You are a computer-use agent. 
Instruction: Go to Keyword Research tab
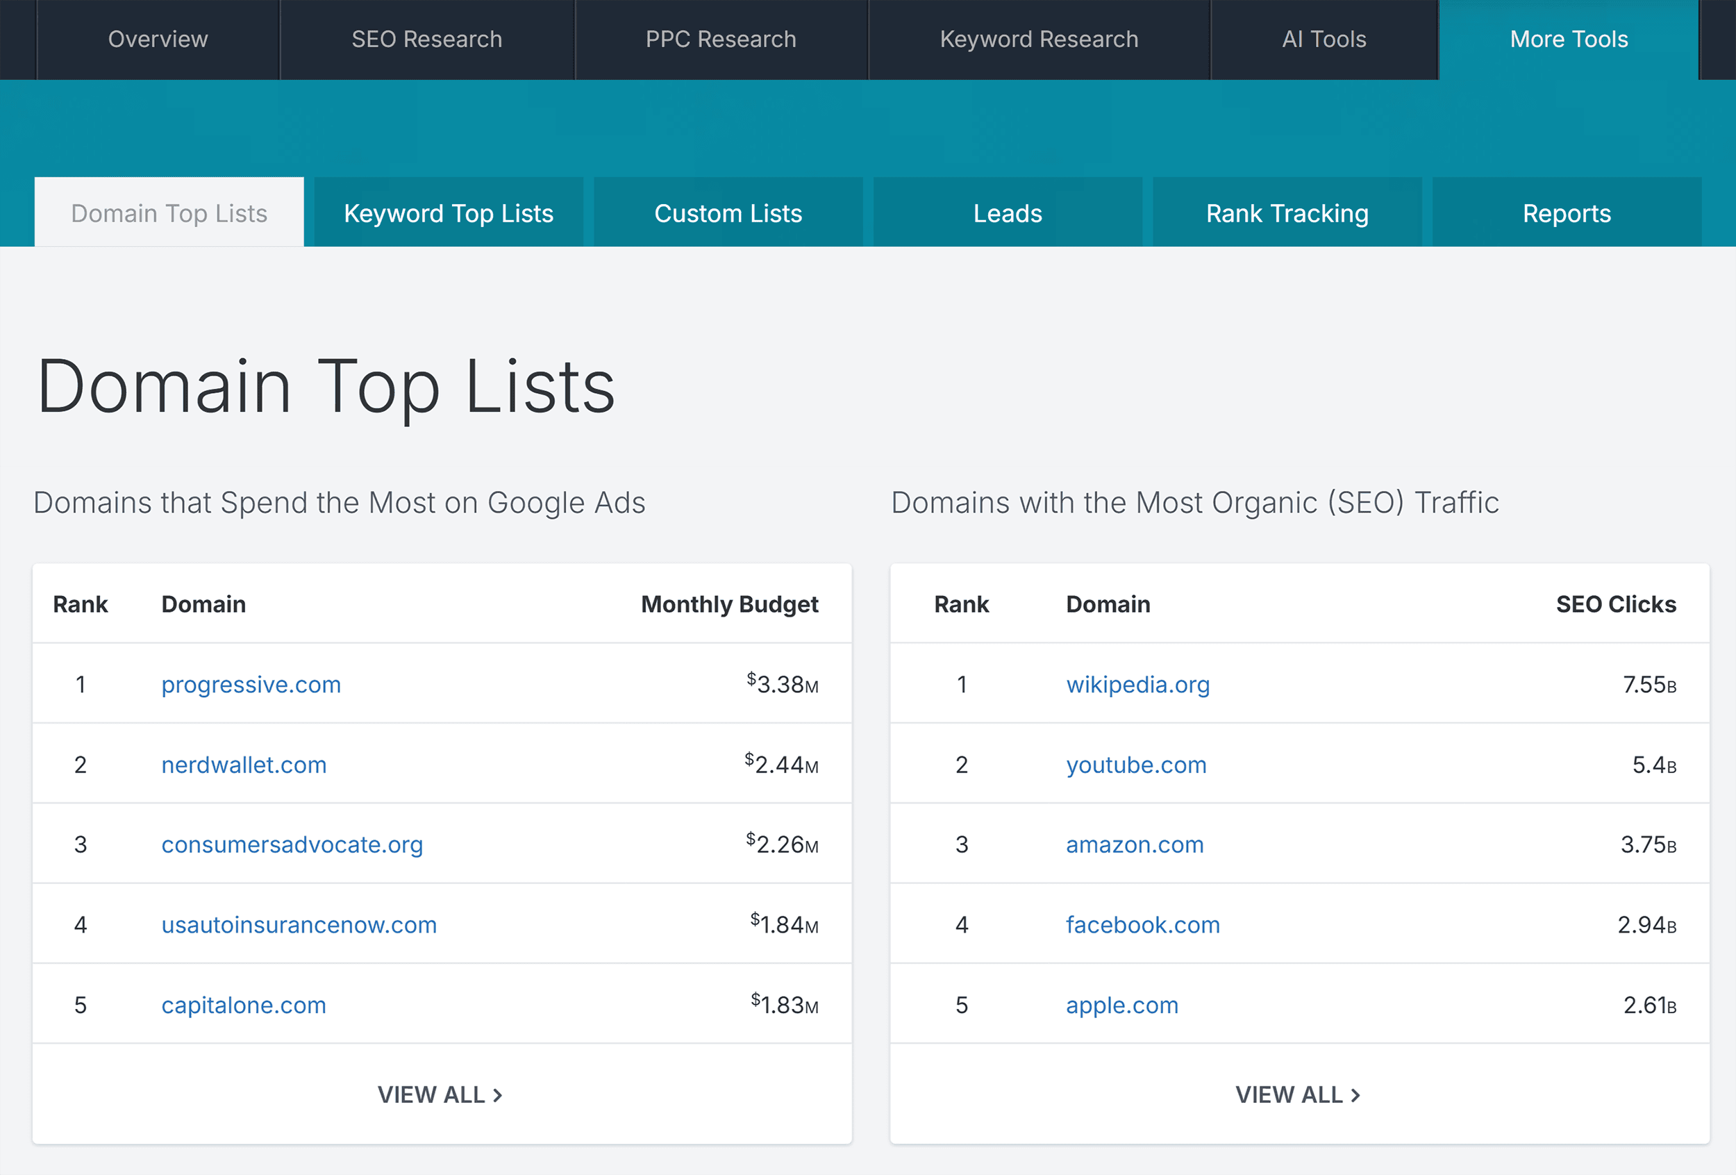coord(1039,39)
